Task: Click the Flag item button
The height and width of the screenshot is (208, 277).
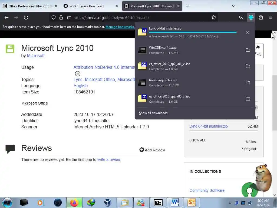Action: click(x=259, y=51)
